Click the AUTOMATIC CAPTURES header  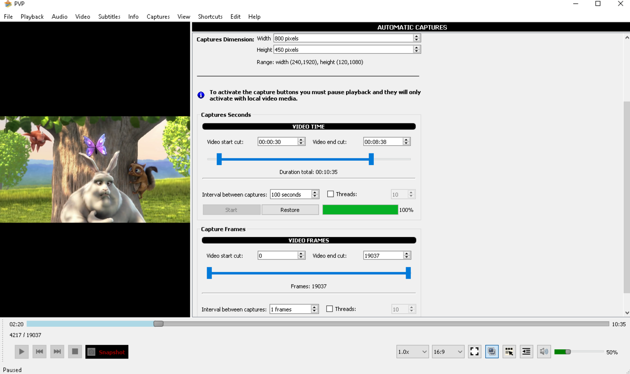tap(412, 27)
